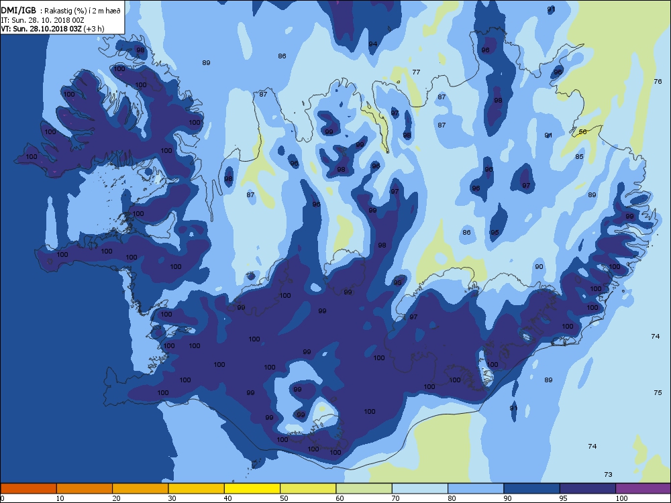Click the 20–30 legend color swatch
671x503 pixels.
(x=140, y=488)
